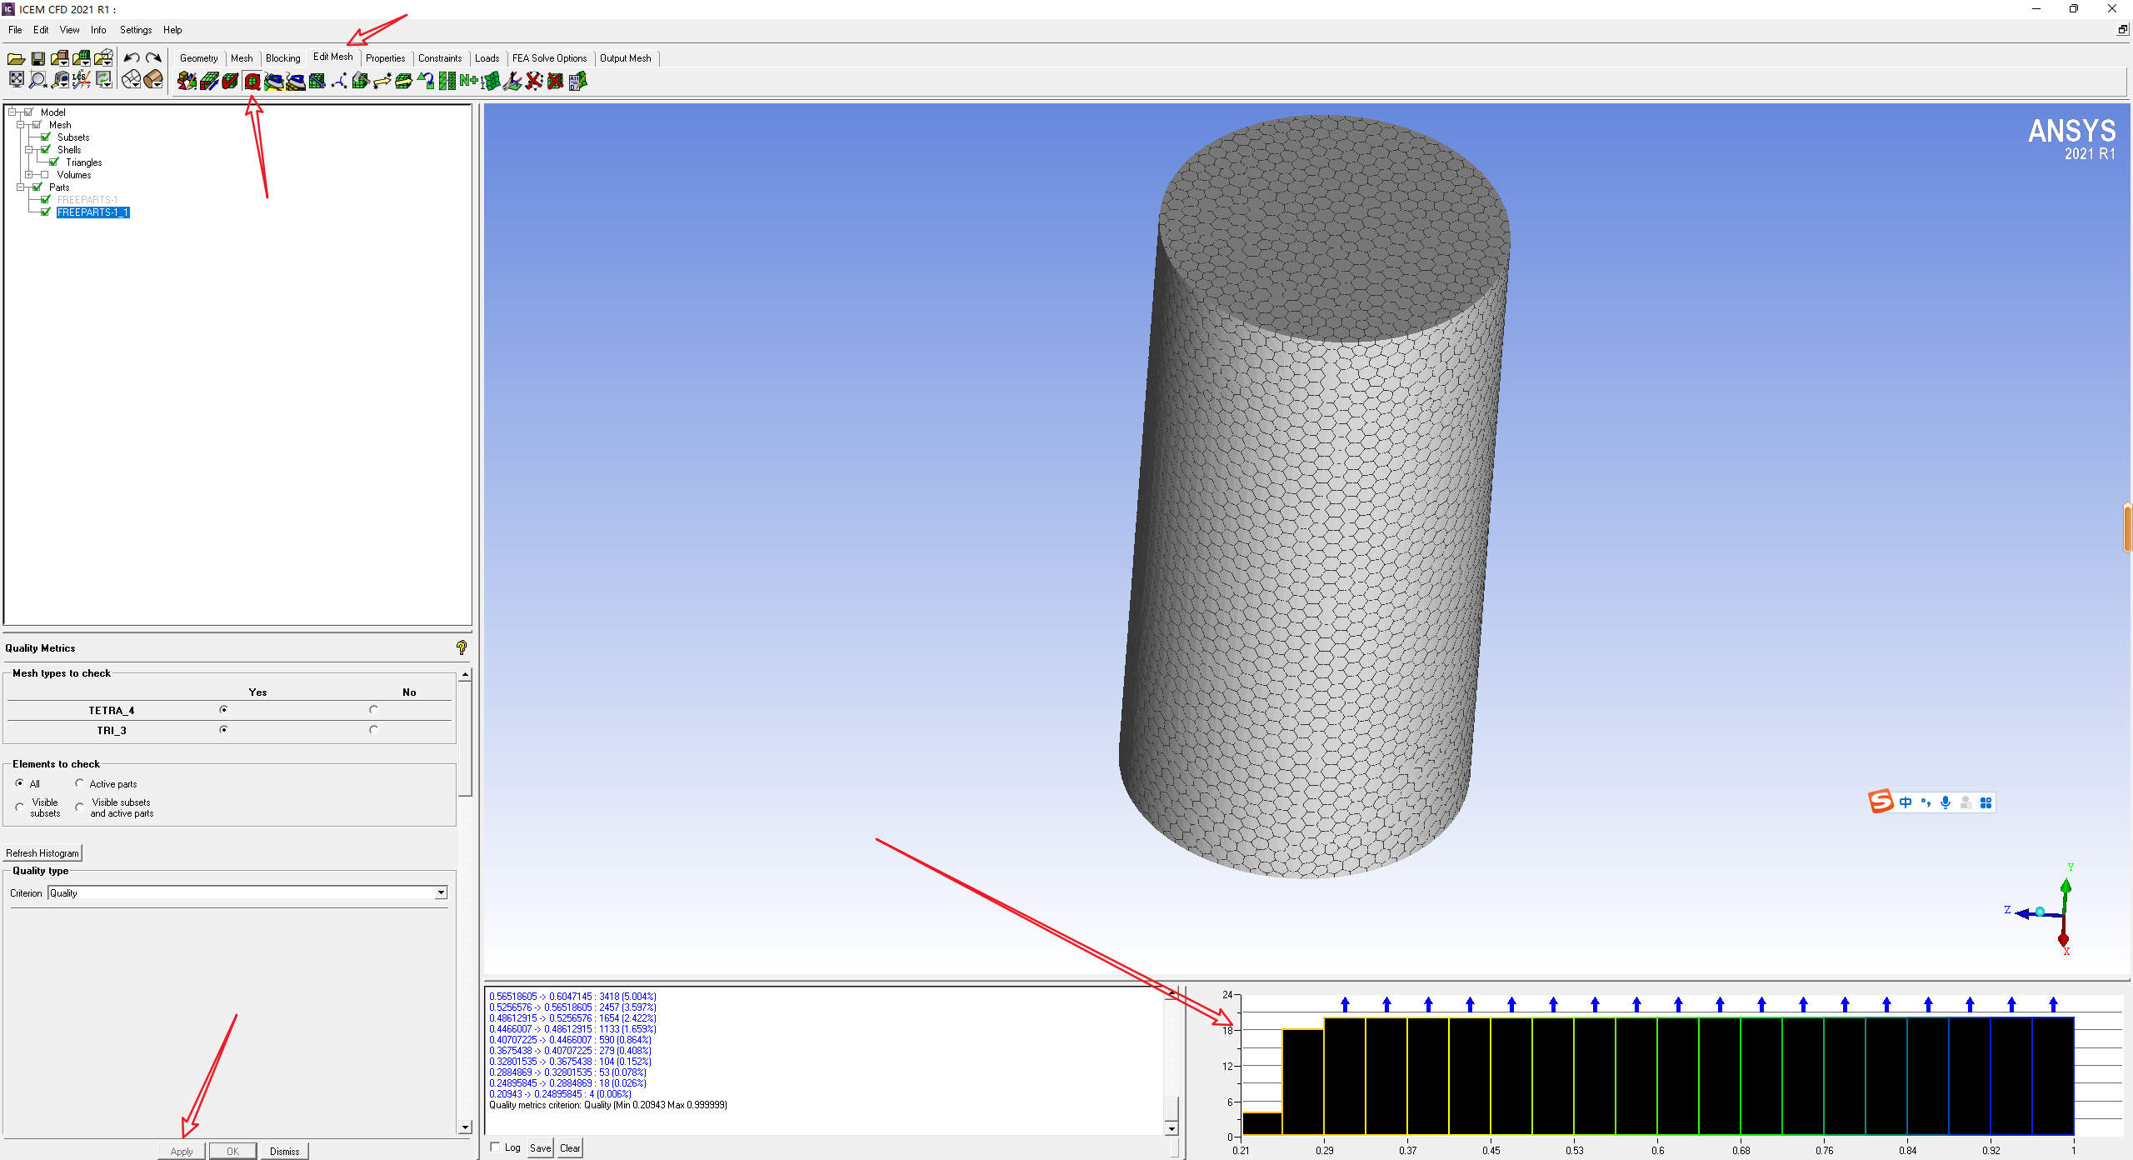Open the Settings menu

pyautogui.click(x=135, y=30)
